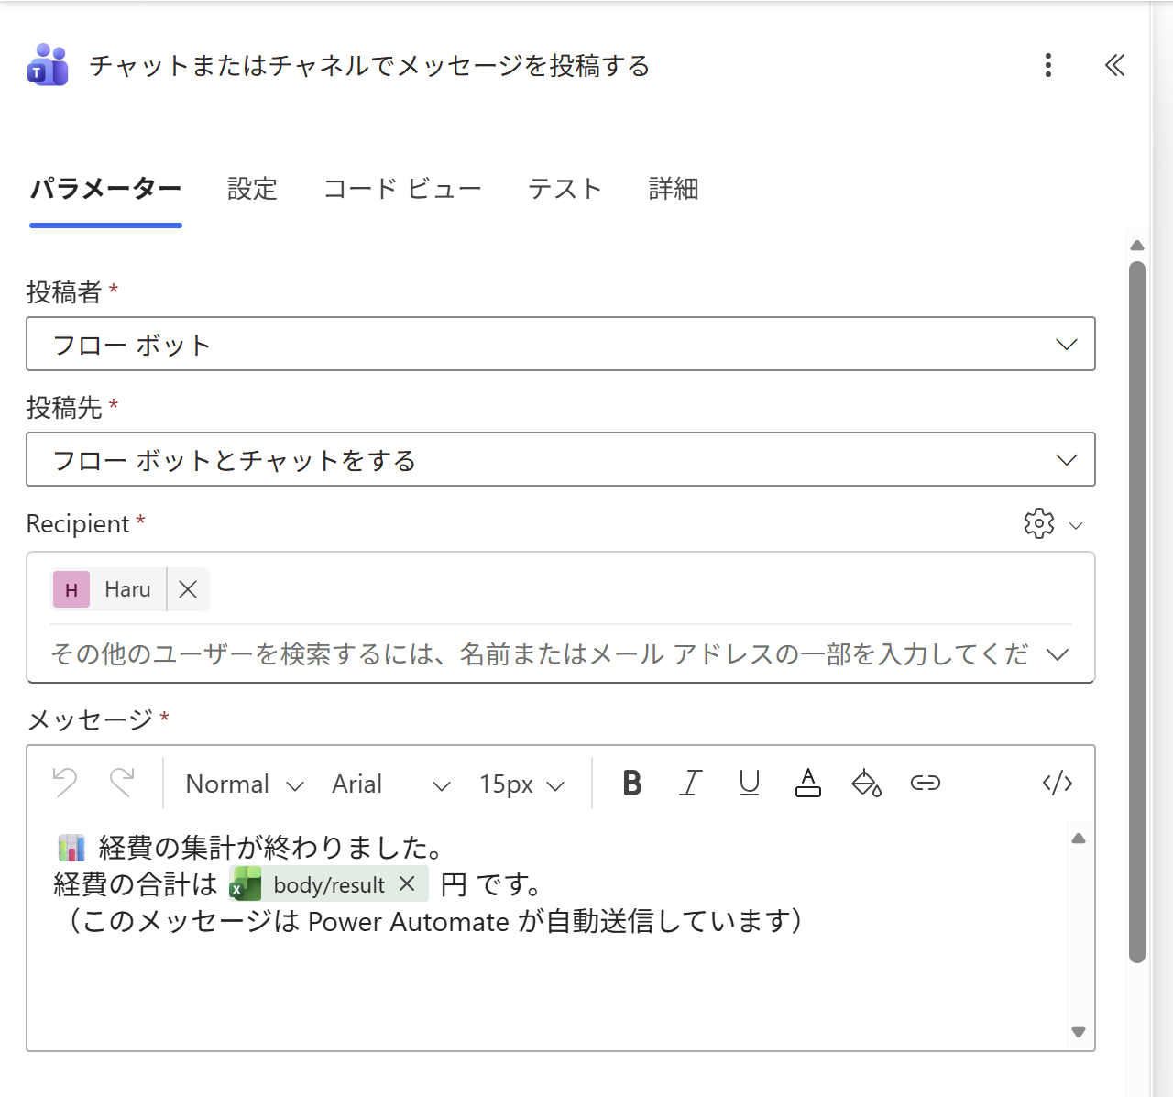Collapse the action panel with double chevron
1173x1097 pixels.
pyautogui.click(x=1114, y=65)
